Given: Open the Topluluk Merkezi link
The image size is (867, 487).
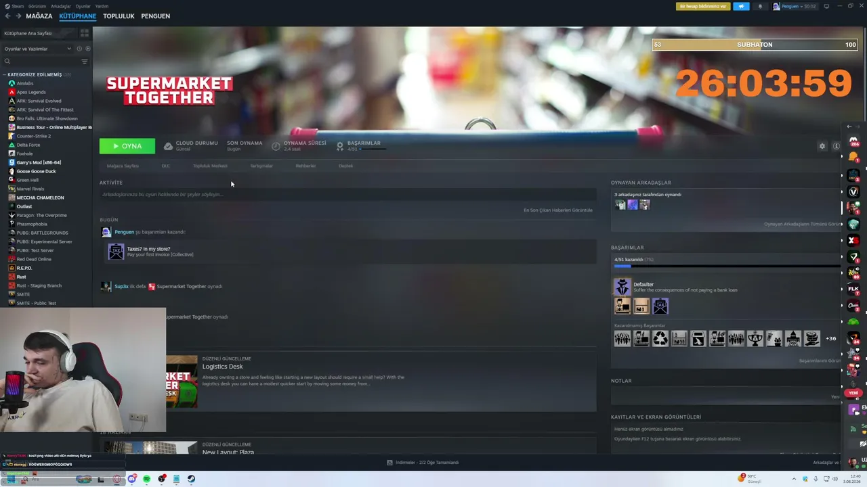Looking at the screenshot, I should point(210,166).
